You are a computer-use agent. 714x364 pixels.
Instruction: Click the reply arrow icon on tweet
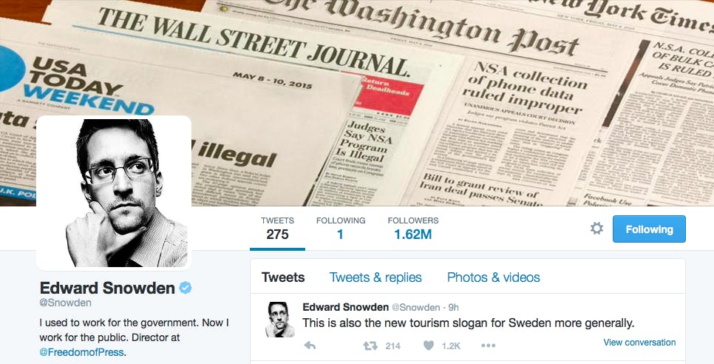[x=310, y=346]
